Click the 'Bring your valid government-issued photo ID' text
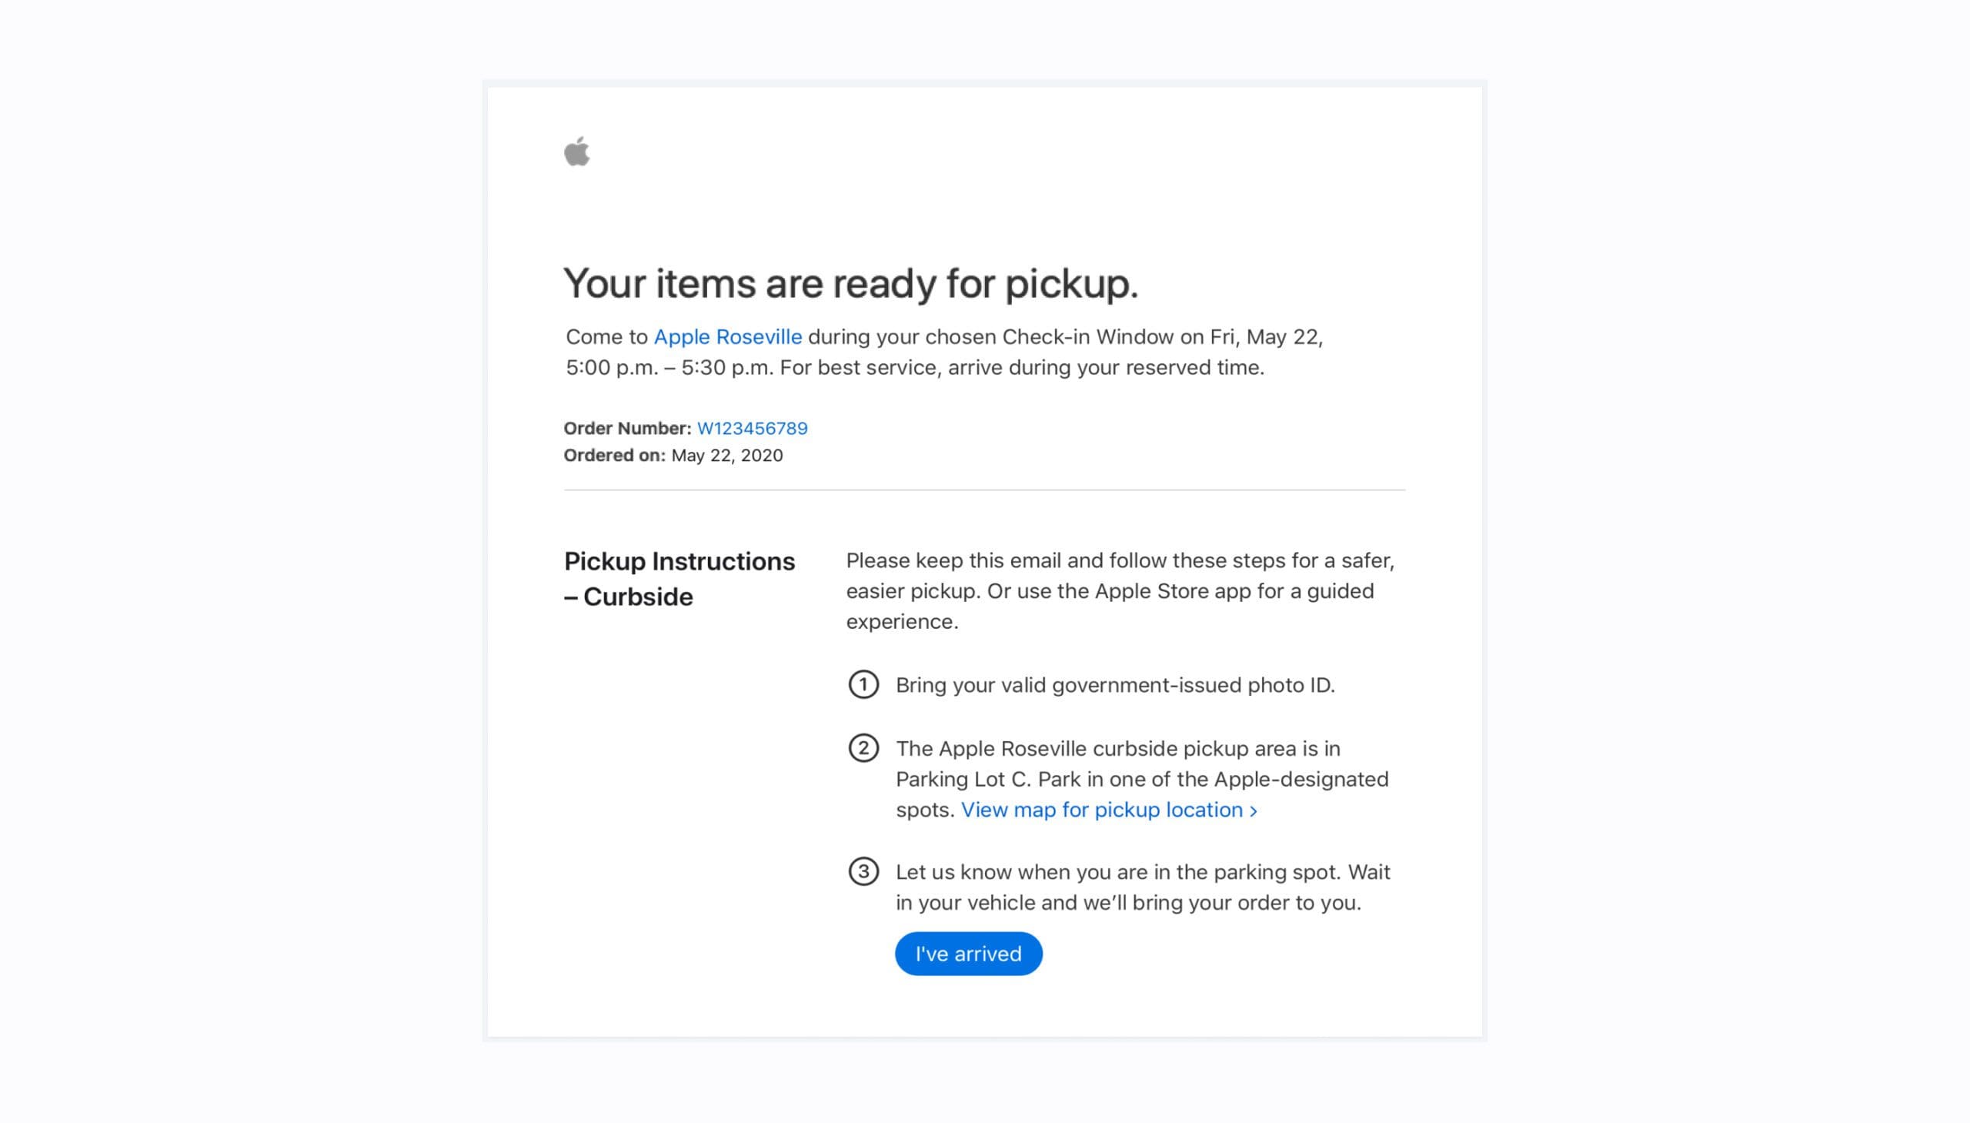This screenshot has width=1970, height=1123. tap(1115, 685)
